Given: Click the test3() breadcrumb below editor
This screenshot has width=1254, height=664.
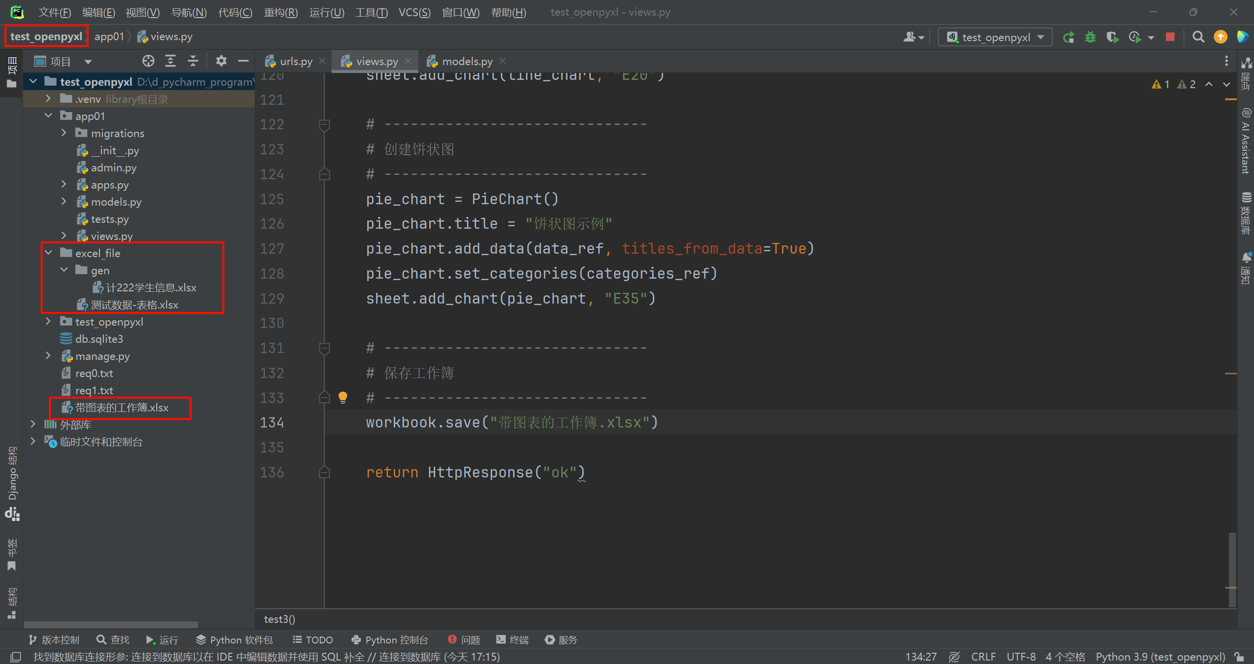Looking at the screenshot, I should (279, 619).
